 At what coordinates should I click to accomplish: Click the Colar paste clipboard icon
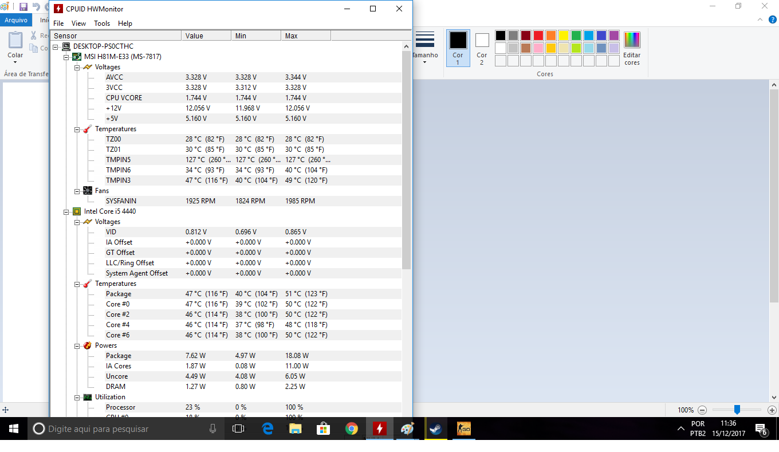(x=15, y=40)
